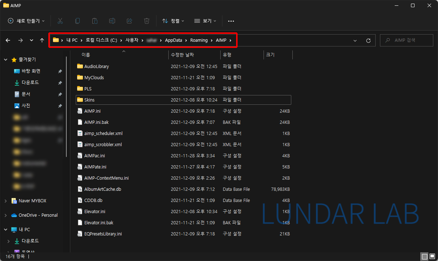438x261 pixels.
Task: Click 사용자 breadcrumb segment
Action: [132, 40]
